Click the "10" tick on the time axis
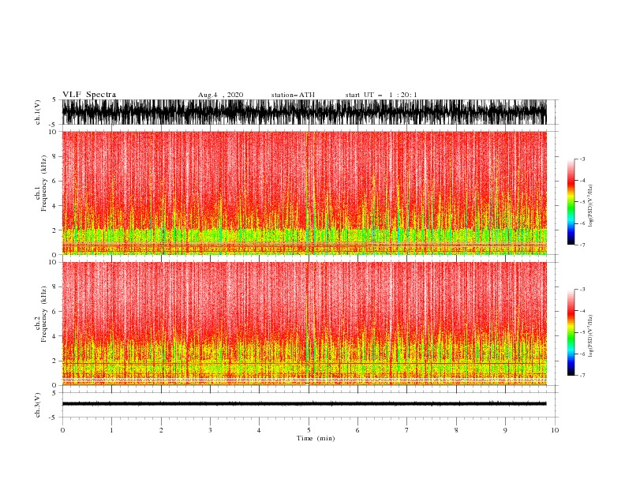 [x=555, y=430]
